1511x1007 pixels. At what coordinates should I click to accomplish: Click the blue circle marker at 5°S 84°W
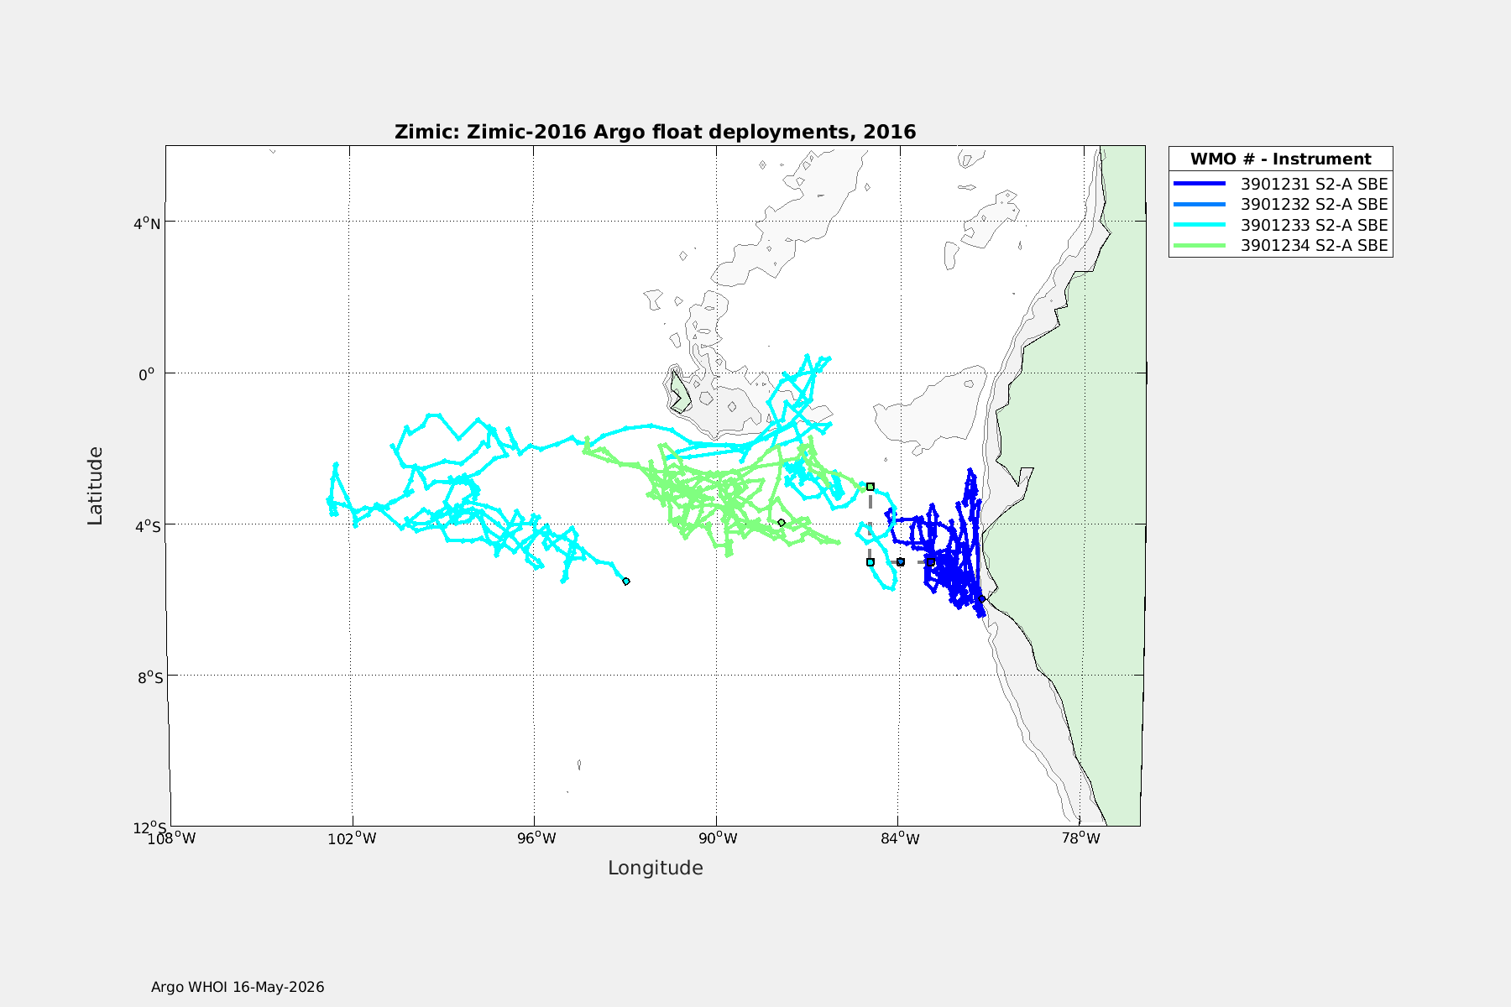[x=901, y=562]
